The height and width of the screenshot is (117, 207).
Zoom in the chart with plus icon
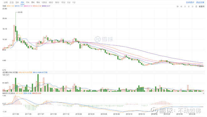click(x=181, y=7)
